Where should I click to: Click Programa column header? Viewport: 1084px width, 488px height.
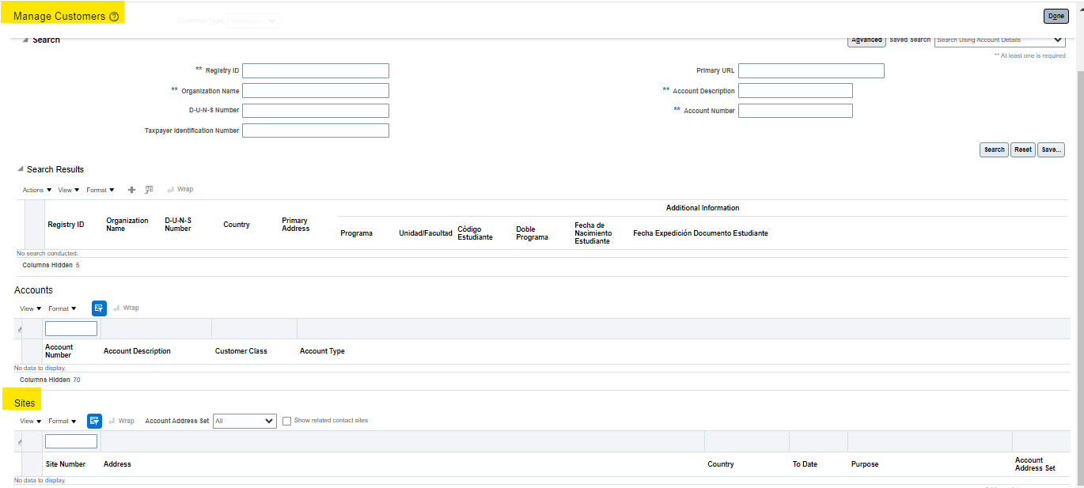coord(356,233)
